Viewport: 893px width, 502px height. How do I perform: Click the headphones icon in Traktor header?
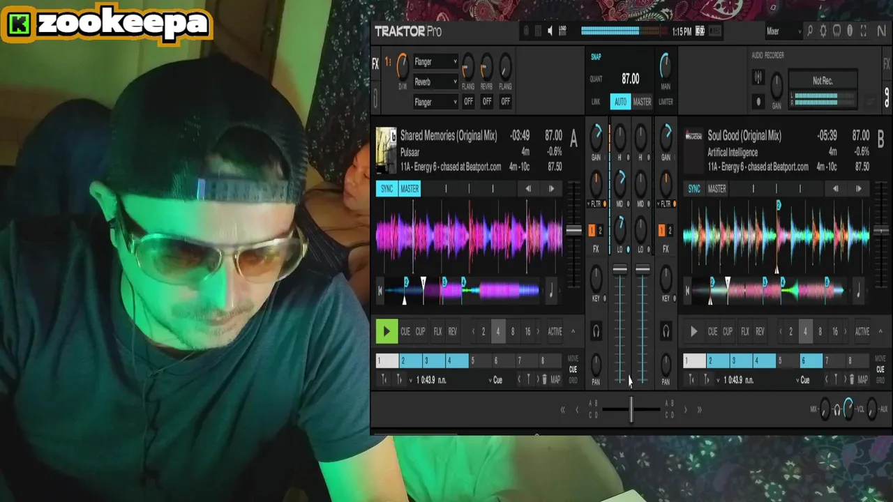tap(836, 31)
